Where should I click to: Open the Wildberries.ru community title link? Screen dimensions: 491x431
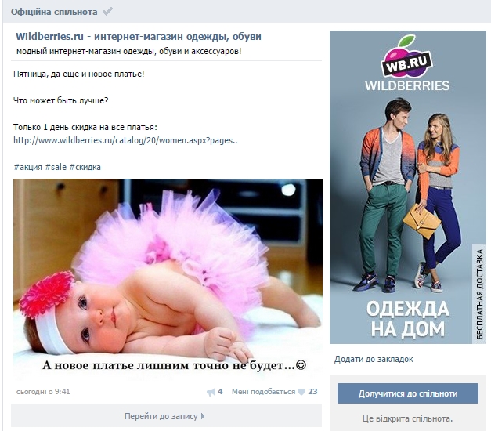coord(139,36)
